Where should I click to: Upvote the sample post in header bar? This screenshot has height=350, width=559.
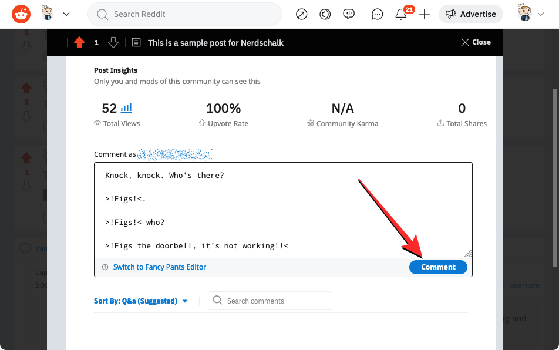(x=79, y=42)
